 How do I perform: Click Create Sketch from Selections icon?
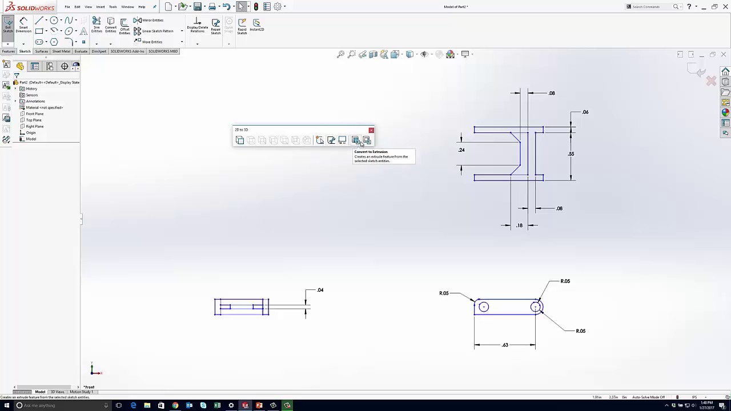coord(320,140)
